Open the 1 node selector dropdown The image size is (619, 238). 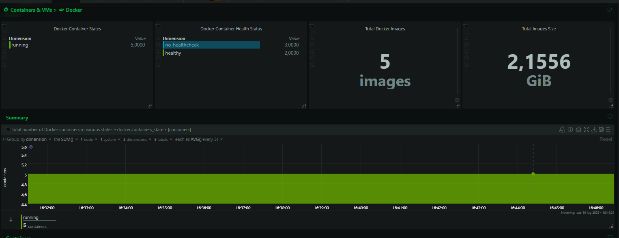[x=89, y=139]
